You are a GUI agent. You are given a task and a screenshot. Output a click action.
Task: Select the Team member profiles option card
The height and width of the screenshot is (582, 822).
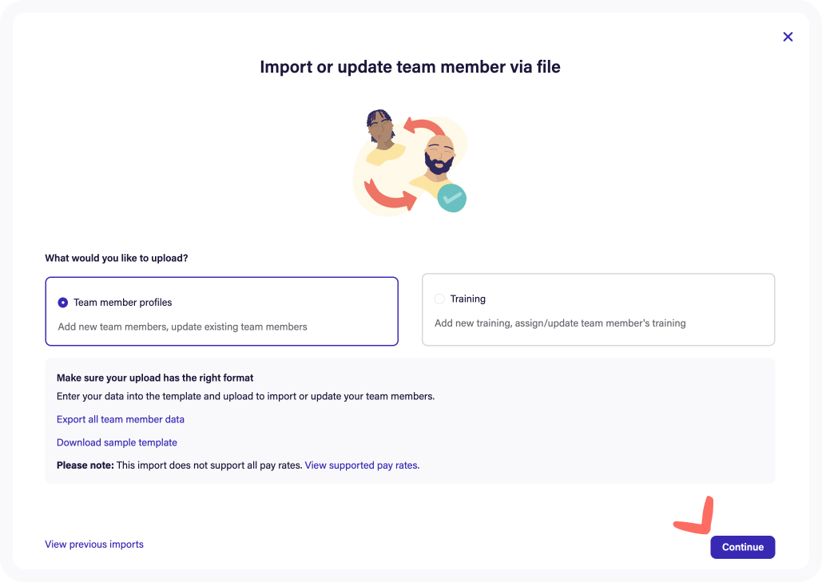click(221, 311)
